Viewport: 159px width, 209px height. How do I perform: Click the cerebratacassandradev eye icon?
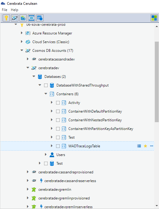[x=34, y=59]
